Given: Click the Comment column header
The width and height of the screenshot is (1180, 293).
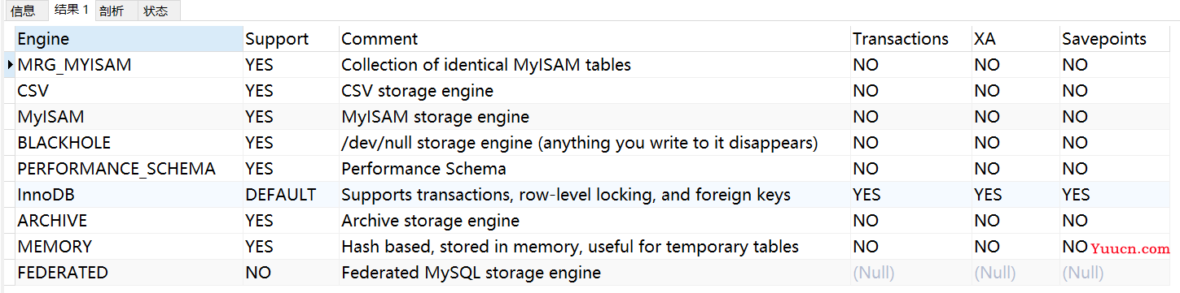Looking at the screenshot, I should click(594, 39).
